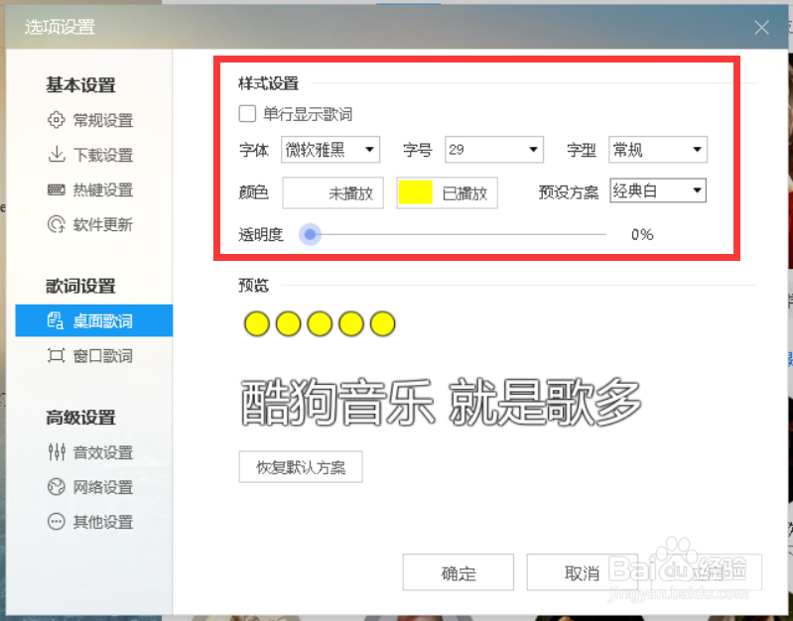Click the 预览 section heading
Screen dimensions: 793x621
[x=253, y=286]
